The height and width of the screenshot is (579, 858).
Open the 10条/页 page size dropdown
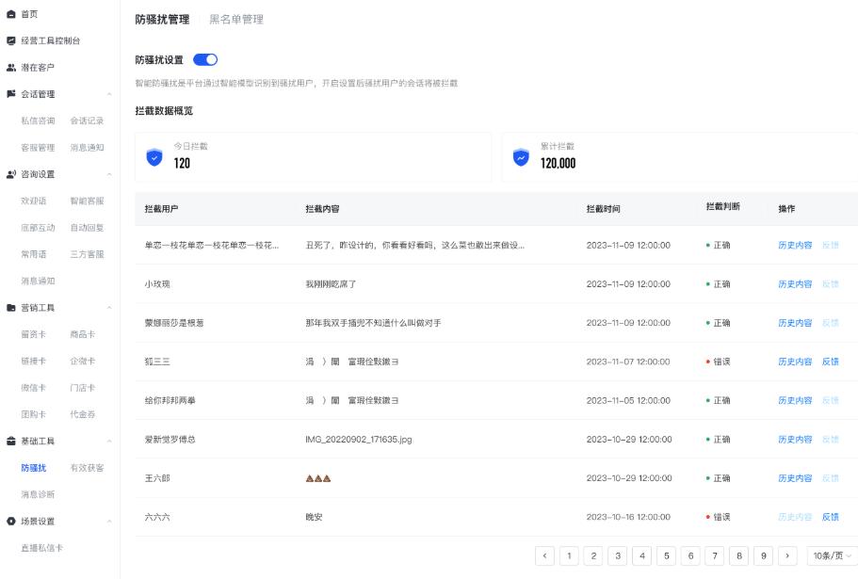(833, 556)
